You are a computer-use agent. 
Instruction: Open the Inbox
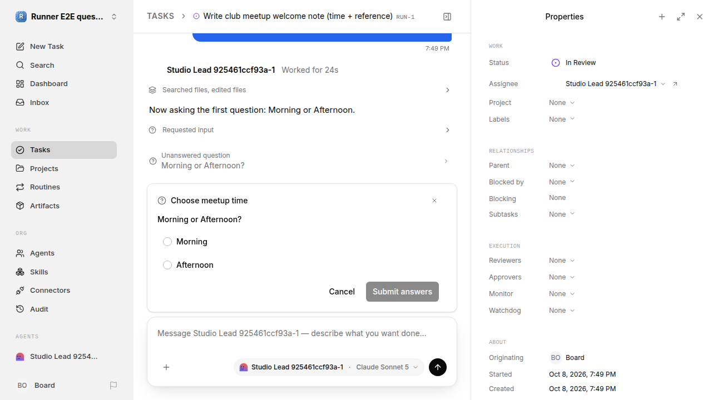tap(64, 103)
